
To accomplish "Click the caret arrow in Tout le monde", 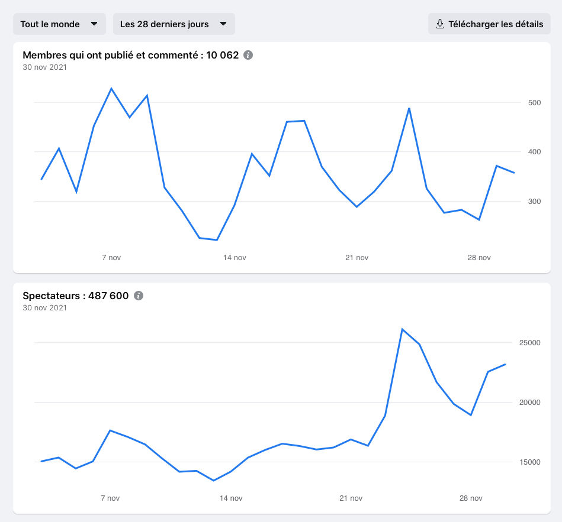I will click(94, 24).
